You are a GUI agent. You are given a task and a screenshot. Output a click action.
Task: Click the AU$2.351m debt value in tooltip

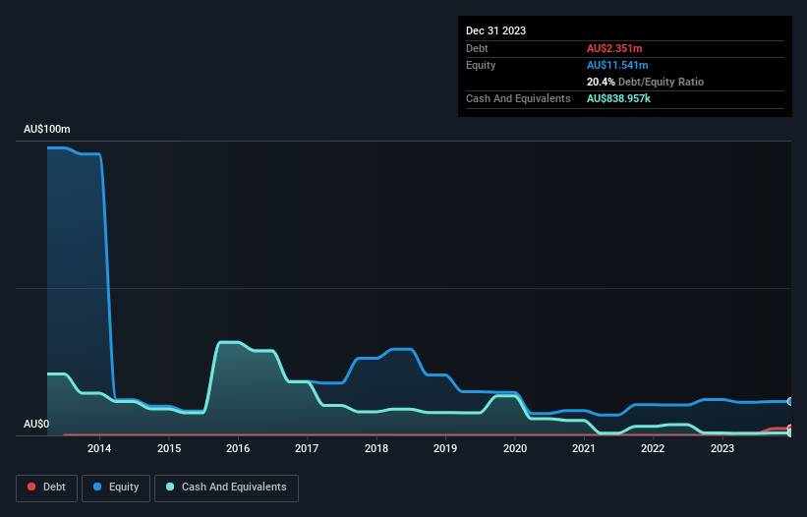point(614,48)
